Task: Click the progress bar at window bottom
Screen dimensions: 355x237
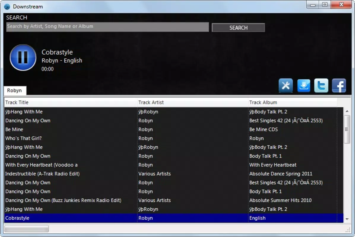Action: point(26,229)
